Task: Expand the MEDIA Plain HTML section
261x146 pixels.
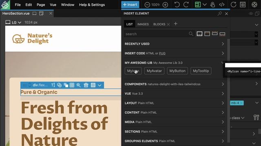Action: point(175,122)
